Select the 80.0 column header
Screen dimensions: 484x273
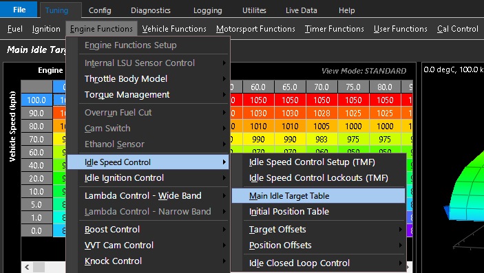click(x=385, y=87)
